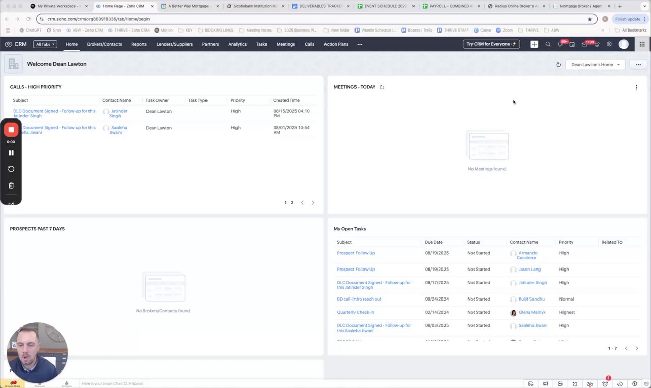651x388 pixels.
Task: Open the user profile avatar
Action: (x=624, y=44)
